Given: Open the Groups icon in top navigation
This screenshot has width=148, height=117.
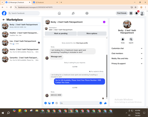Looking at the screenshot, I should point(87,13).
